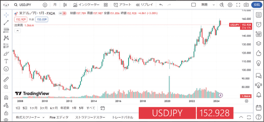Viewport: 264px width, 122px height.
Task: Choose the brush drawing tool
Action: point(6,54)
